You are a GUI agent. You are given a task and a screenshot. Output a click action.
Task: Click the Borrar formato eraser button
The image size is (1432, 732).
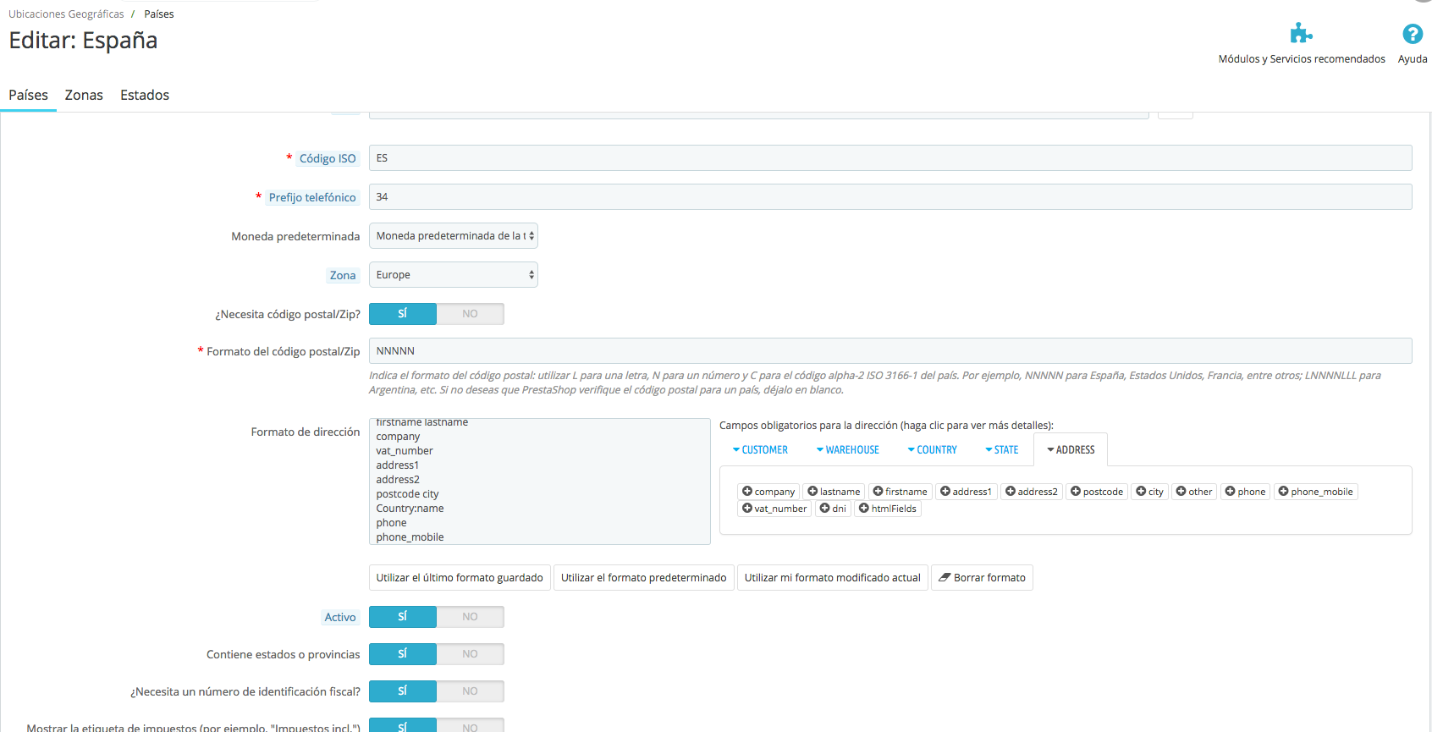coord(981,578)
